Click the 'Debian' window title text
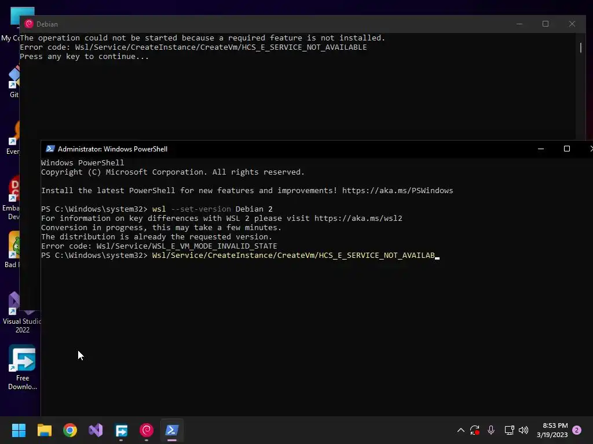This screenshot has width=593, height=444. click(47, 24)
